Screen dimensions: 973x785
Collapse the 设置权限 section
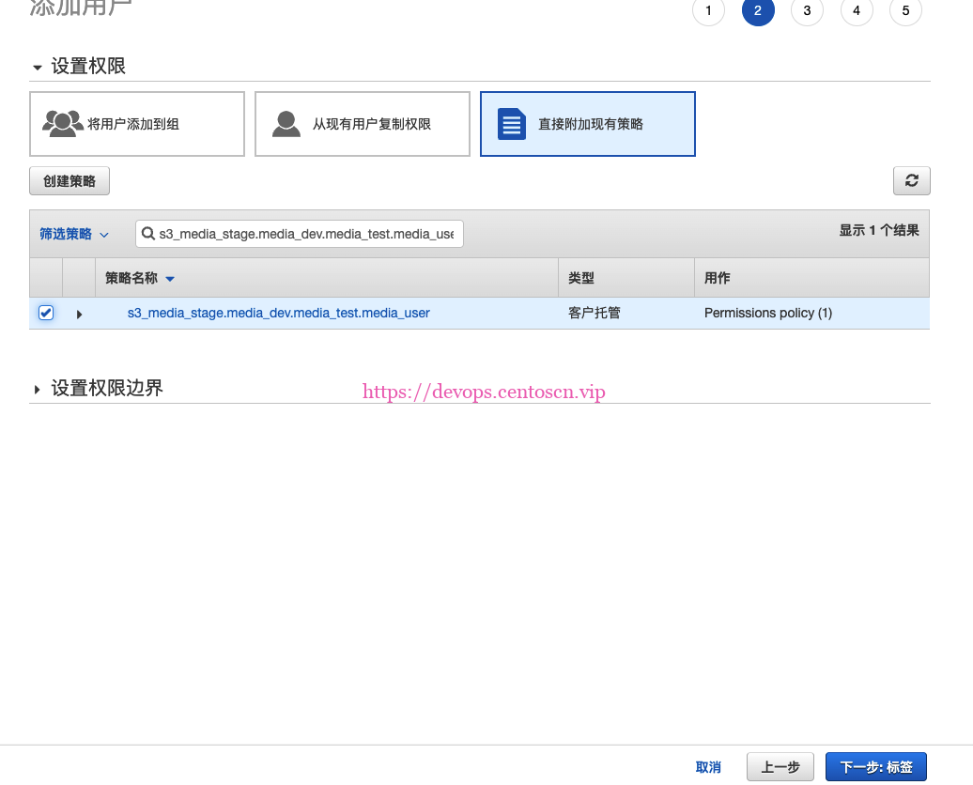(38, 68)
